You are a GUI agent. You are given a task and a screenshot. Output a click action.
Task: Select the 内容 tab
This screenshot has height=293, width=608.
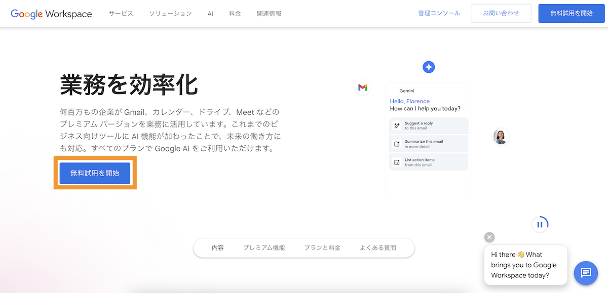[x=218, y=248]
